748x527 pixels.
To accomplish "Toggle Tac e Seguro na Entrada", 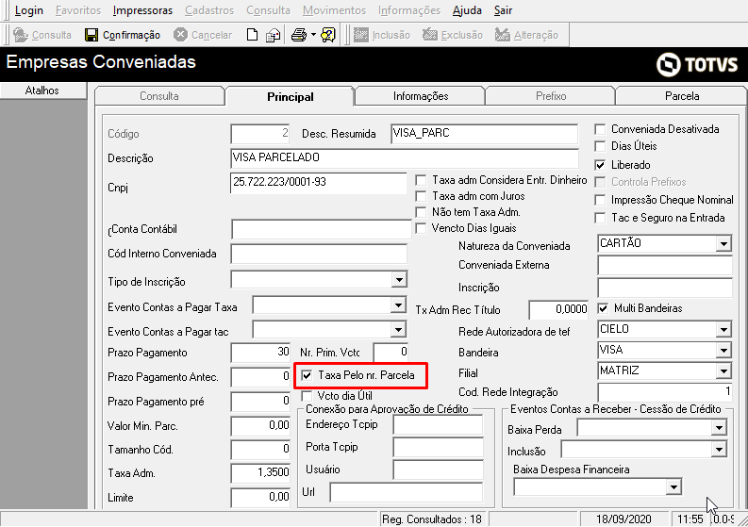I will point(600,218).
